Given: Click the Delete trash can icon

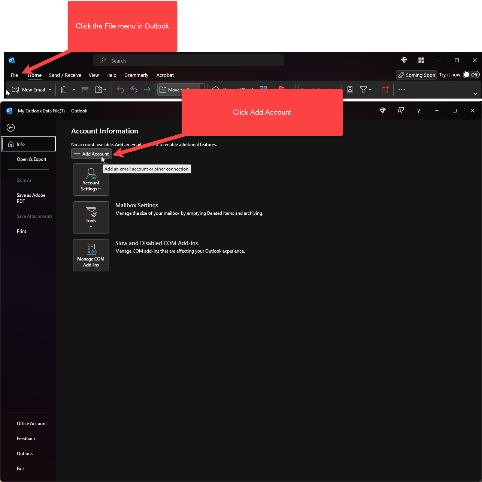Looking at the screenshot, I should [64, 90].
